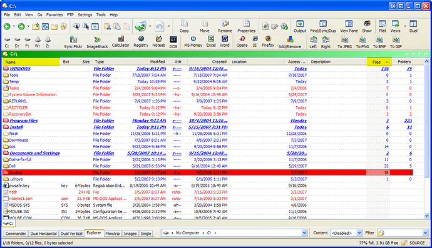This screenshot has height=248, width=432.
Task: Click the Right pane toolbar icon
Action: (x=326, y=42)
